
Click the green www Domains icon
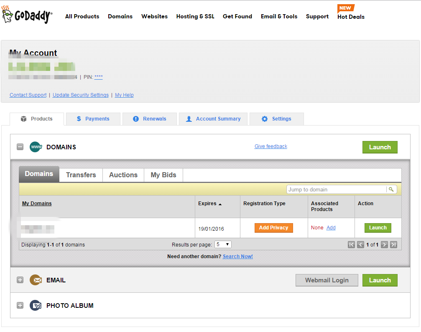click(36, 147)
